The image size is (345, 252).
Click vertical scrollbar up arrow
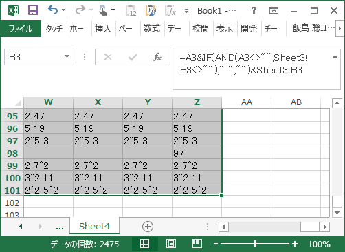pyautogui.click(x=337, y=103)
